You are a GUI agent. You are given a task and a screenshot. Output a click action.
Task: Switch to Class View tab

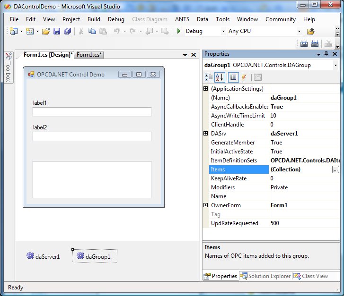point(311,276)
